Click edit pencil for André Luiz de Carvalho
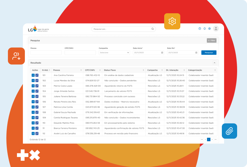247x167 pixels. coord(37,134)
